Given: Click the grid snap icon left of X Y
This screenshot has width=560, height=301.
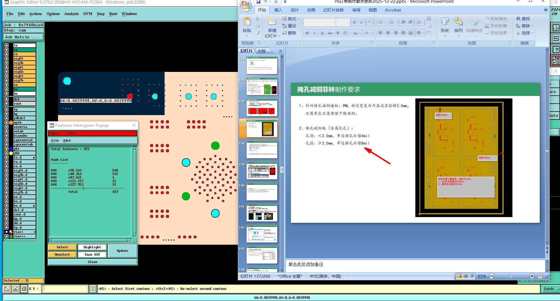Looking at the screenshot, I should (24, 289).
